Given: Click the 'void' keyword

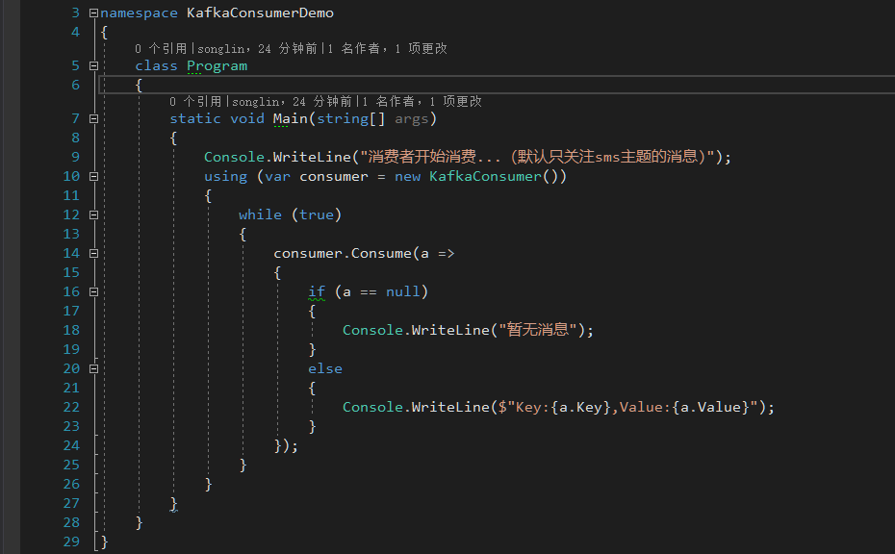Looking at the screenshot, I should click(247, 118).
